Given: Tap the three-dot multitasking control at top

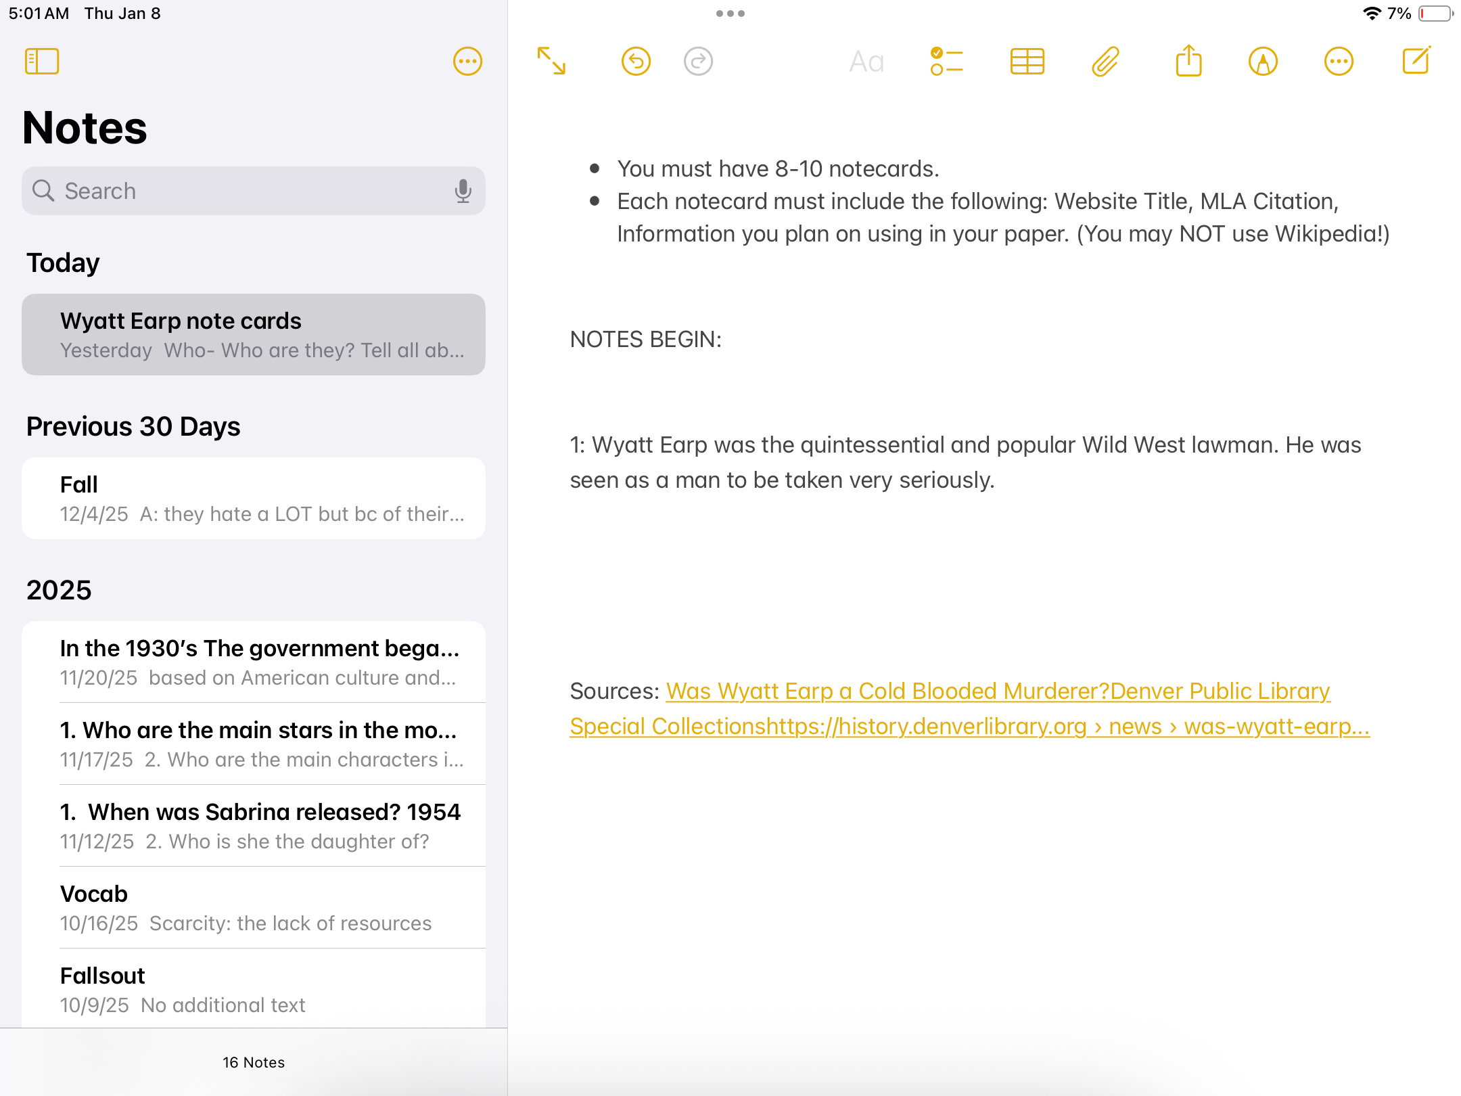Looking at the screenshot, I should pyautogui.click(x=730, y=14).
